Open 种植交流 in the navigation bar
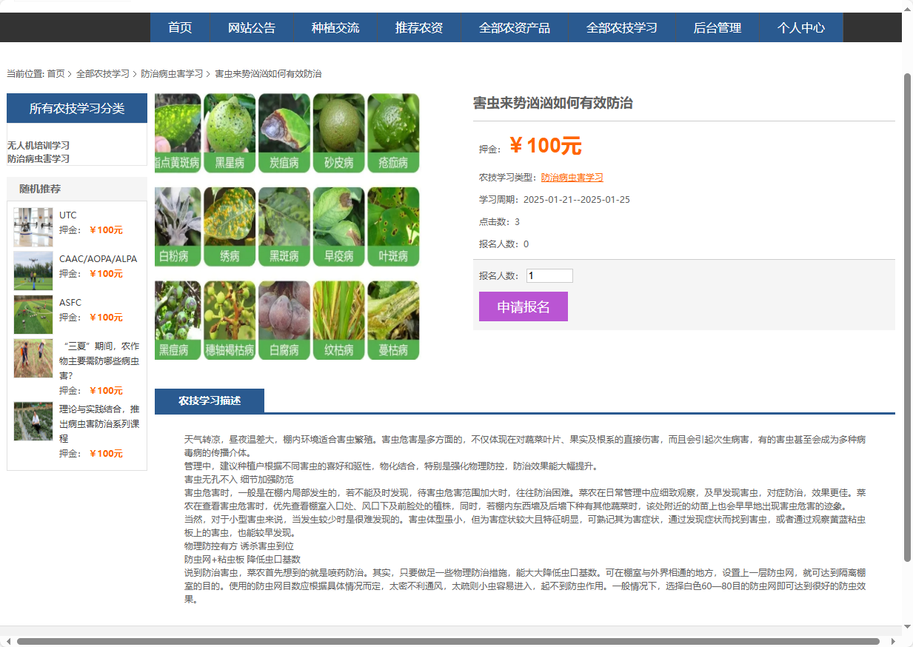 [334, 27]
